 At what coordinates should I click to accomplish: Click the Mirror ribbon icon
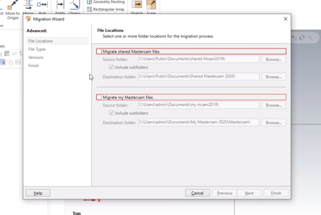coord(28,5)
